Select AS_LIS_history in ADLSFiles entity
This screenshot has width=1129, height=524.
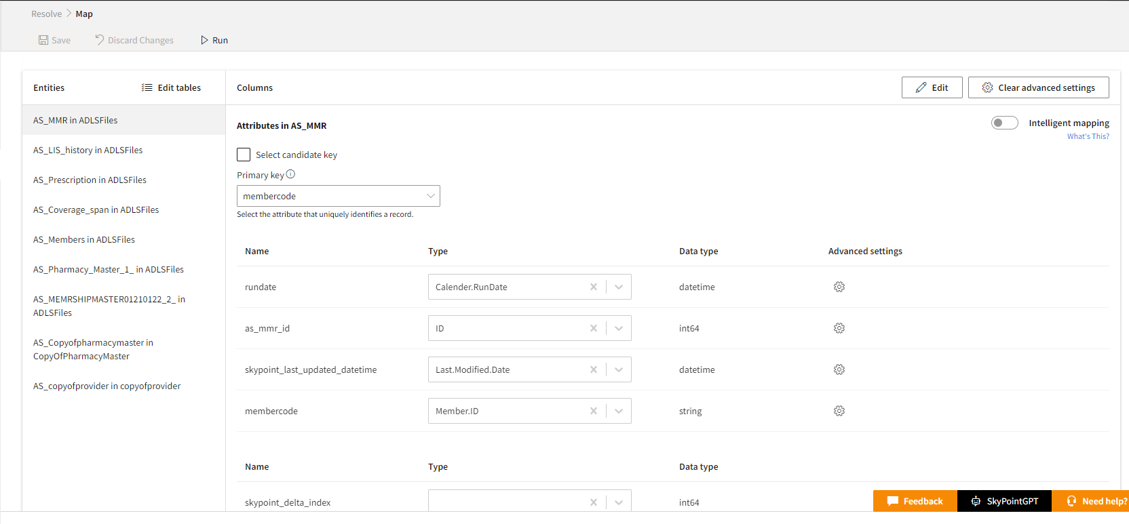(x=88, y=150)
